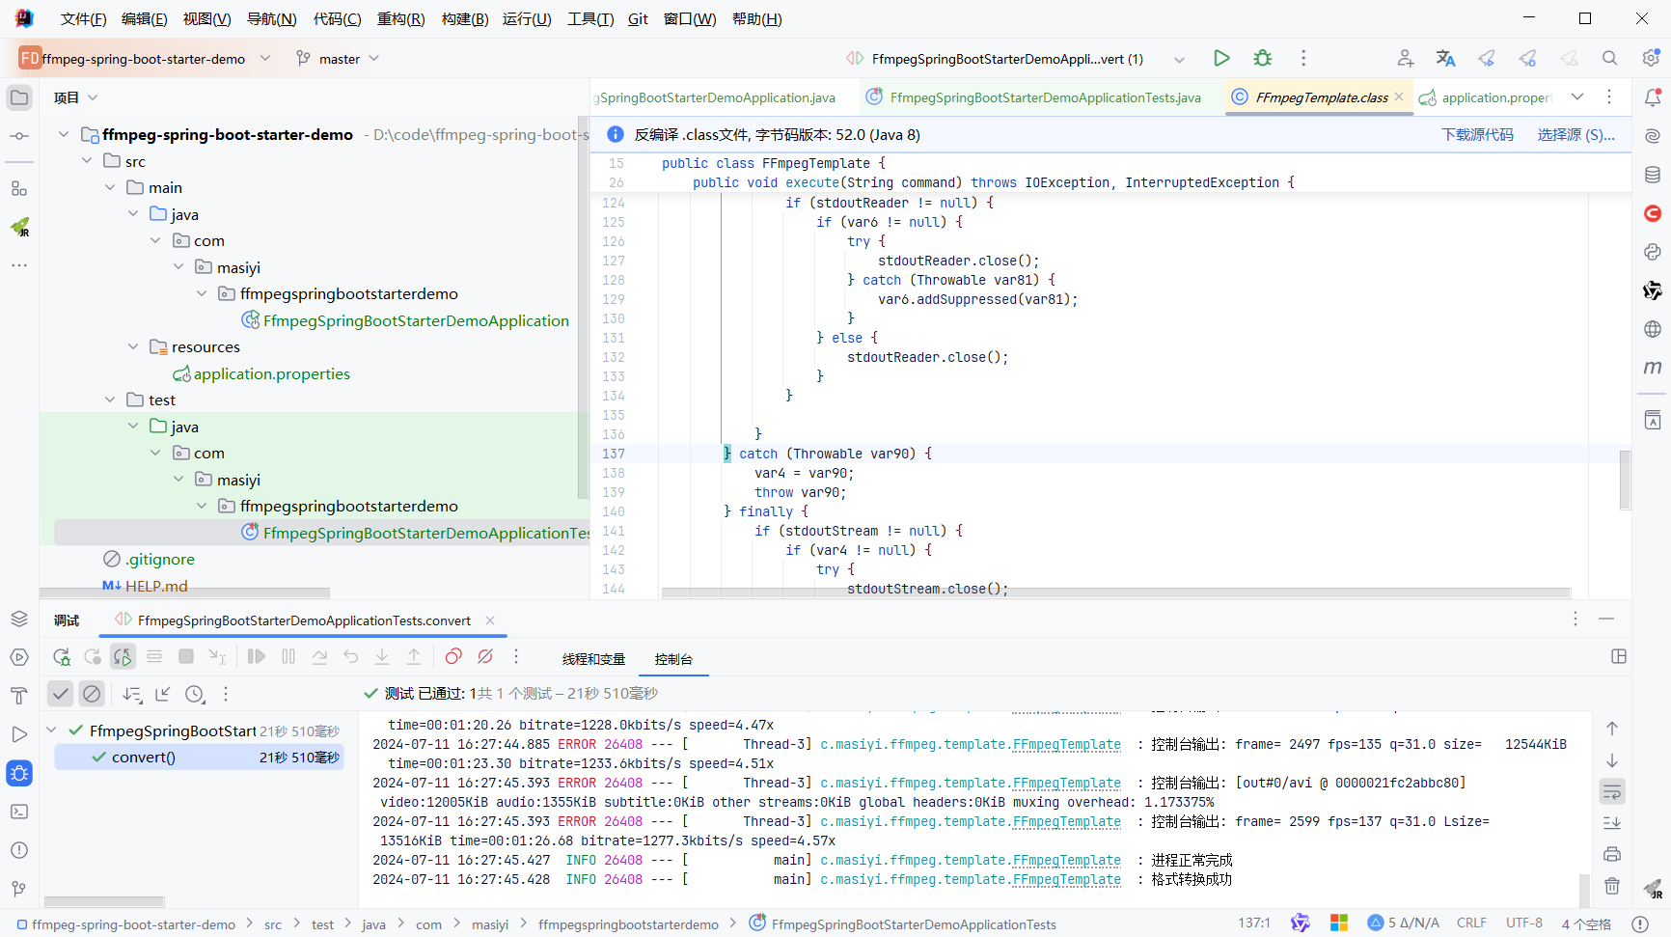This screenshot has height=937, width=1671.
Task: Open run configuration dropdown arrow
Action: pyautogui.click(x=1179, y=59)
